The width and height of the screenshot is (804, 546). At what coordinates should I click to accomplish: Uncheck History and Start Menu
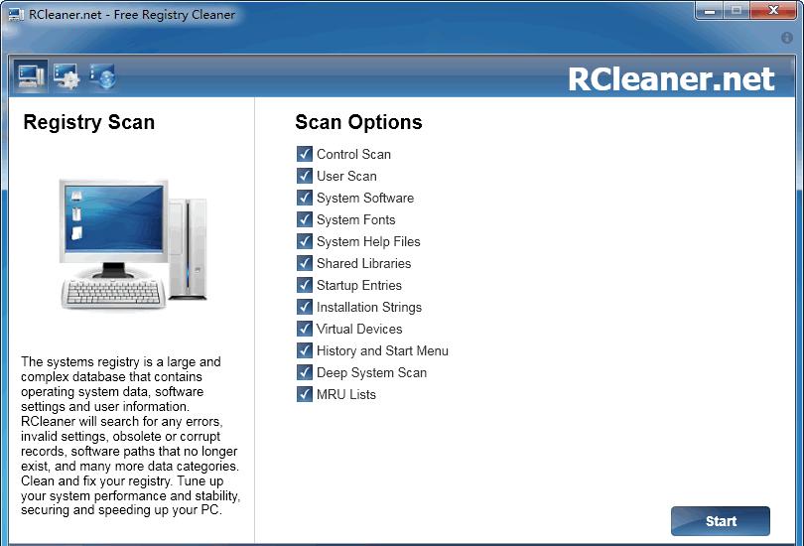tap(305, 350)
